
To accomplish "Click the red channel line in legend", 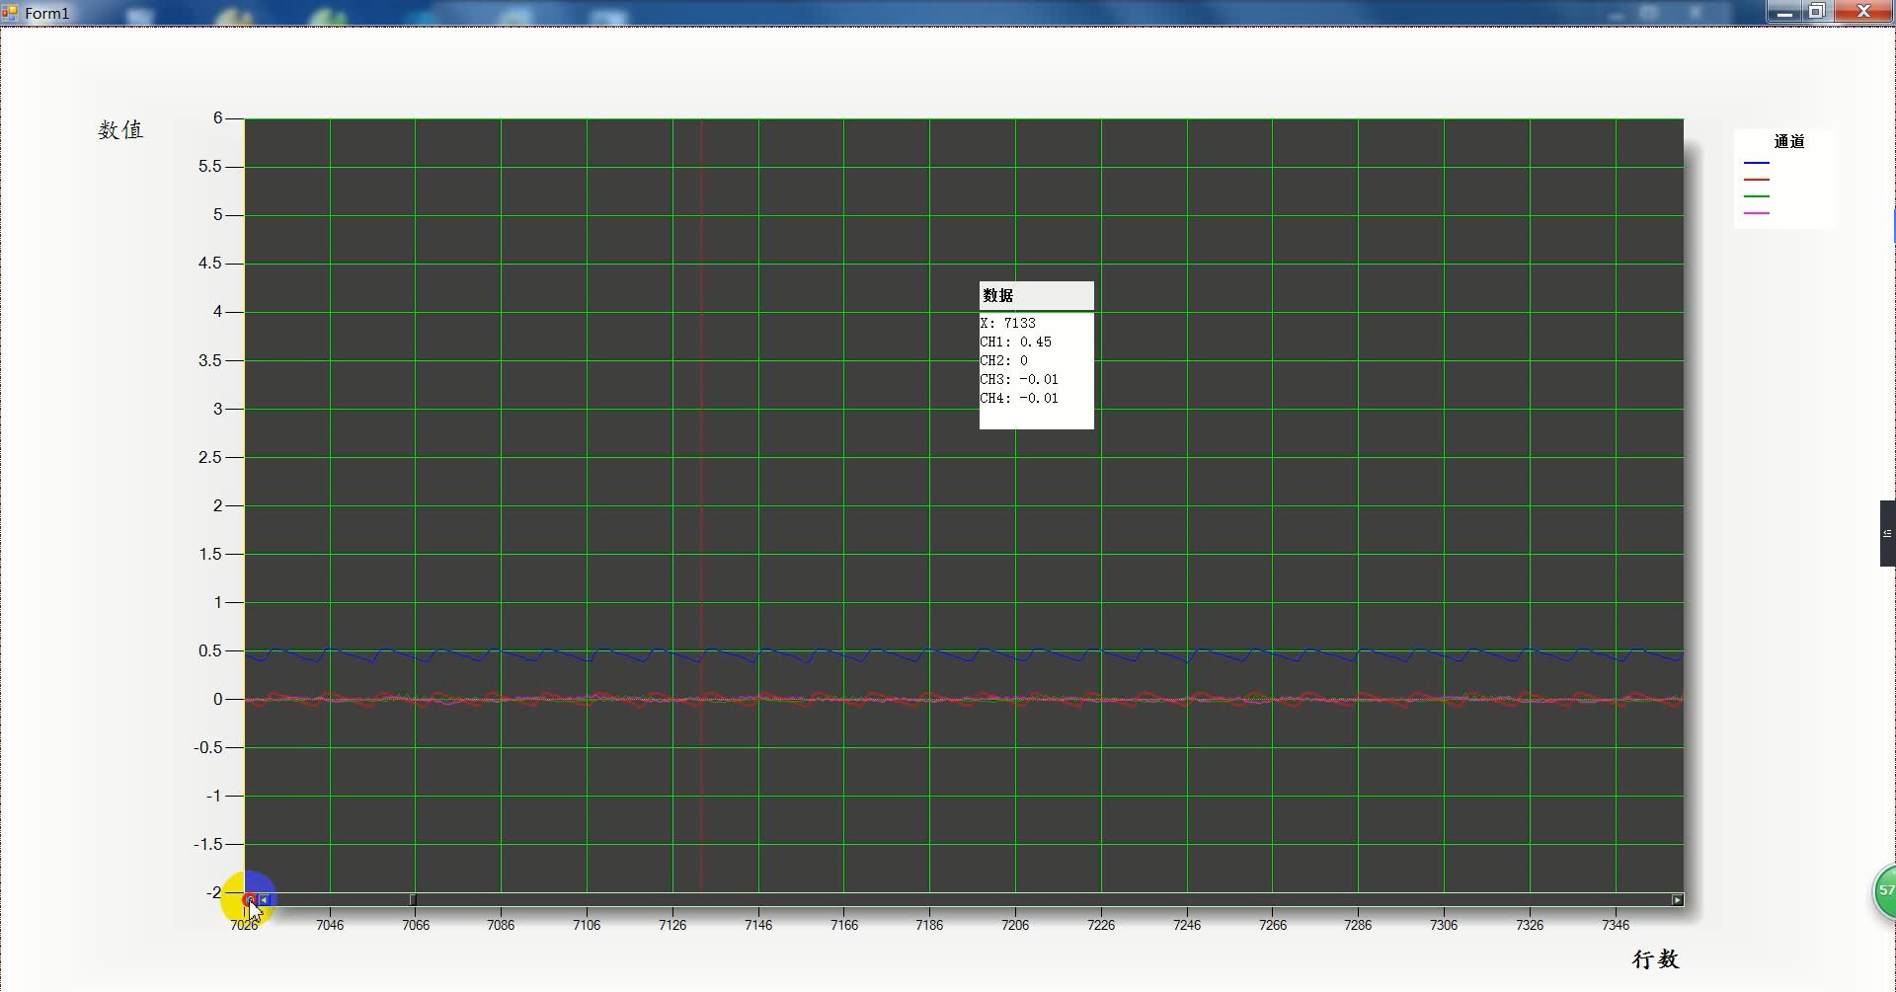I will pyautogui.click(x=1757, y=180).
